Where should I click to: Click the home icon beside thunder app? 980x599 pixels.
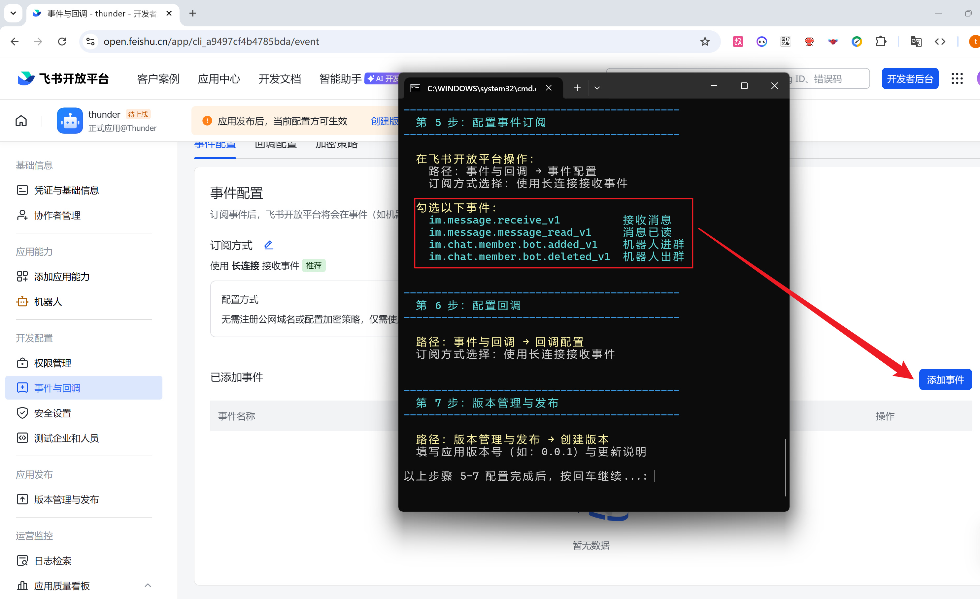21,121
